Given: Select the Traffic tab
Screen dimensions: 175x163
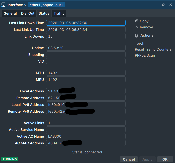Looking at the screenshot, I should 59,13.
